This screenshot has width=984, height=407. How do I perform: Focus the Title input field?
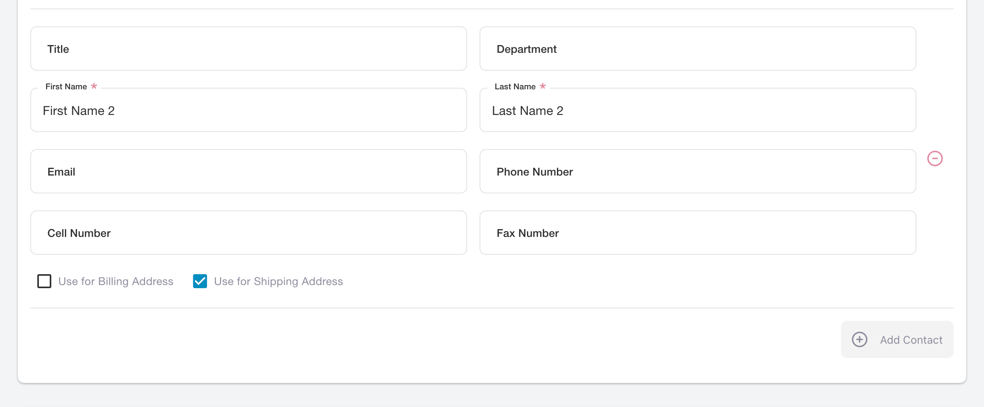(x=249, y=49)
